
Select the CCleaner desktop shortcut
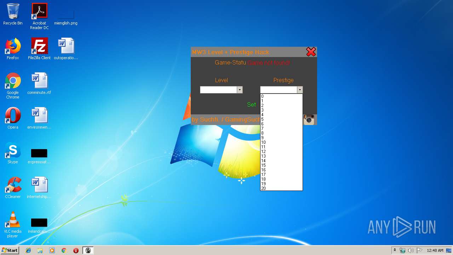[13, 188]
